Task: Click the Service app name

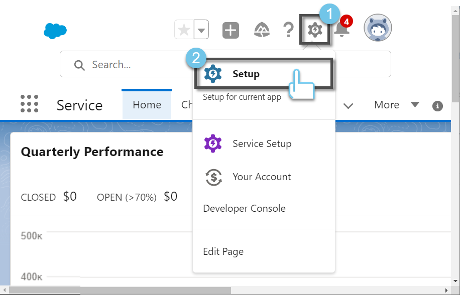Action: tap(79, 105)
